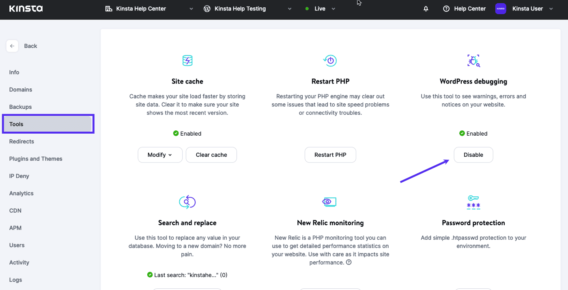
Task: Click the New Relic help question mark
Action: [349, 262]
